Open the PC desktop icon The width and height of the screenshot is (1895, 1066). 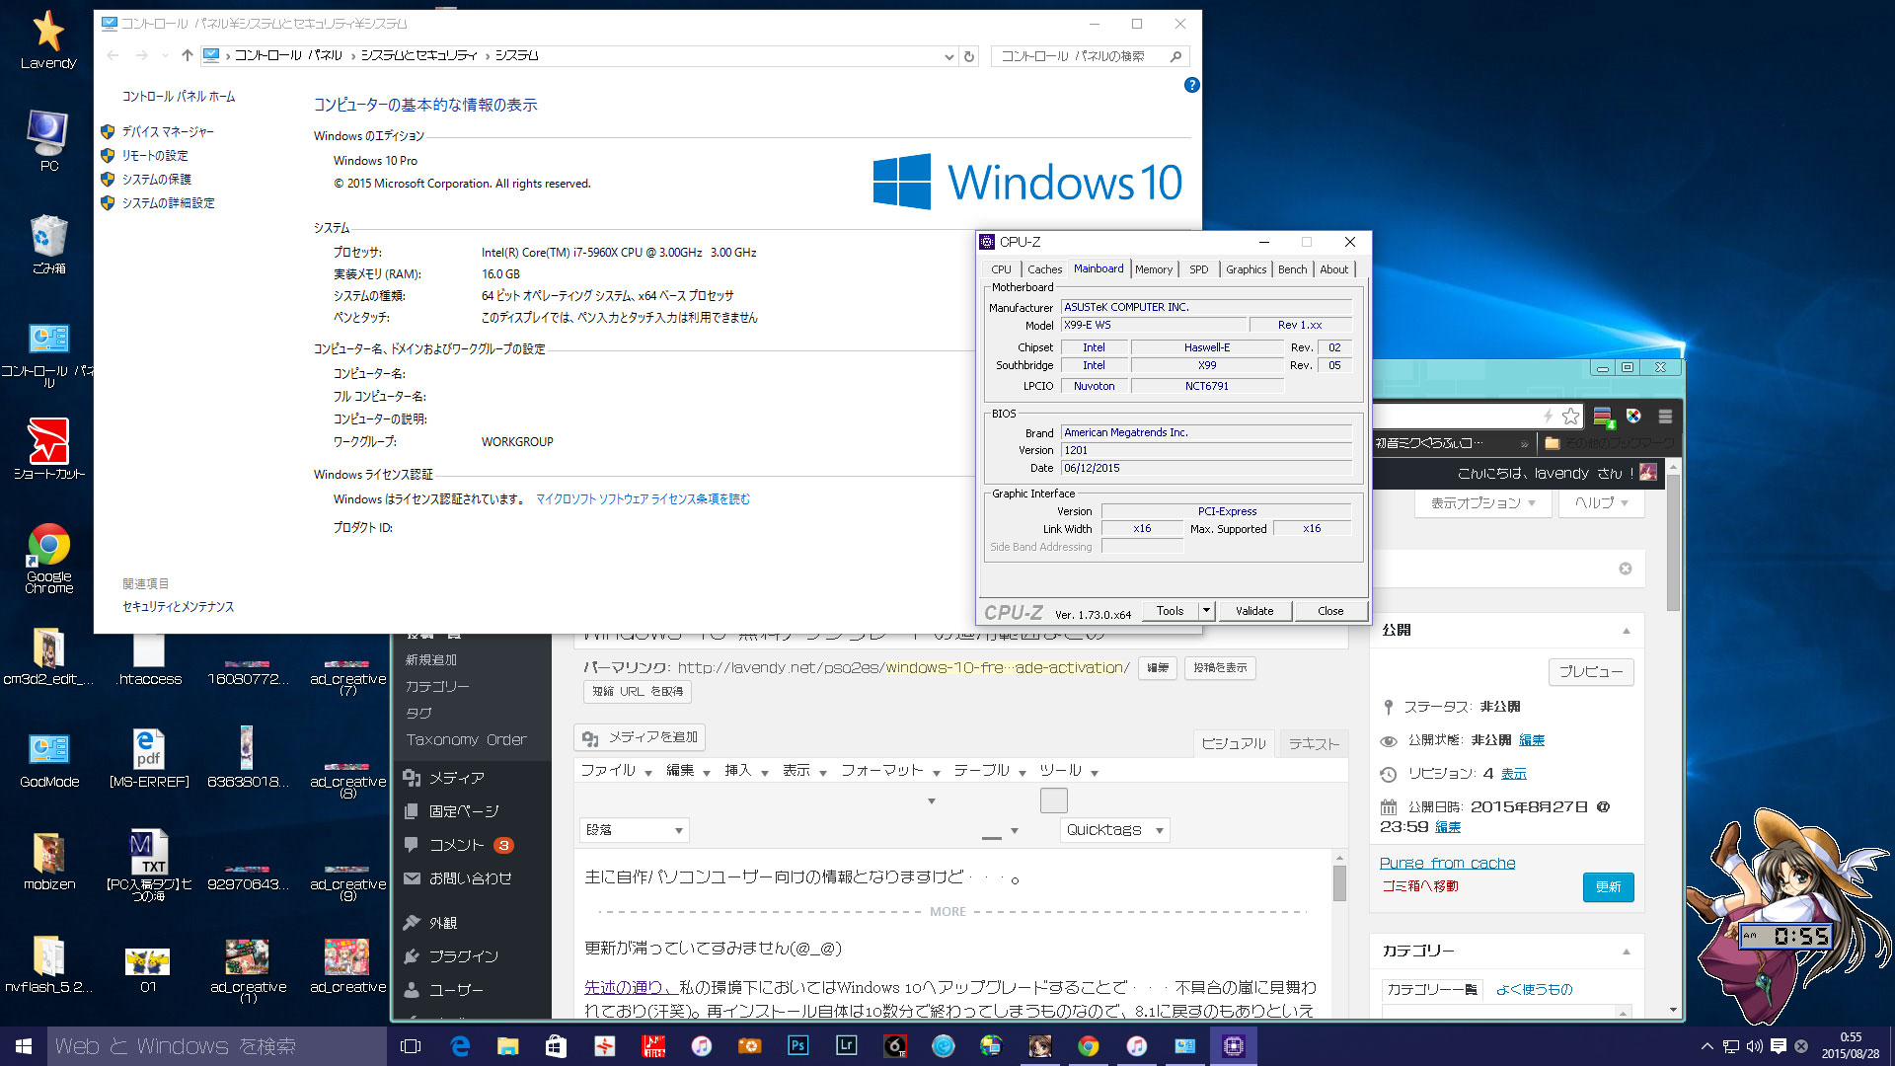pyautogui.click(x=48, y=140)
